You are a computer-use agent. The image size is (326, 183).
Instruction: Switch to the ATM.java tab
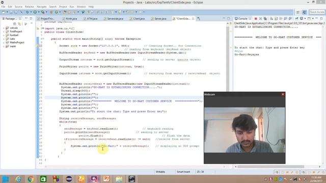click(x=90, y=19)
